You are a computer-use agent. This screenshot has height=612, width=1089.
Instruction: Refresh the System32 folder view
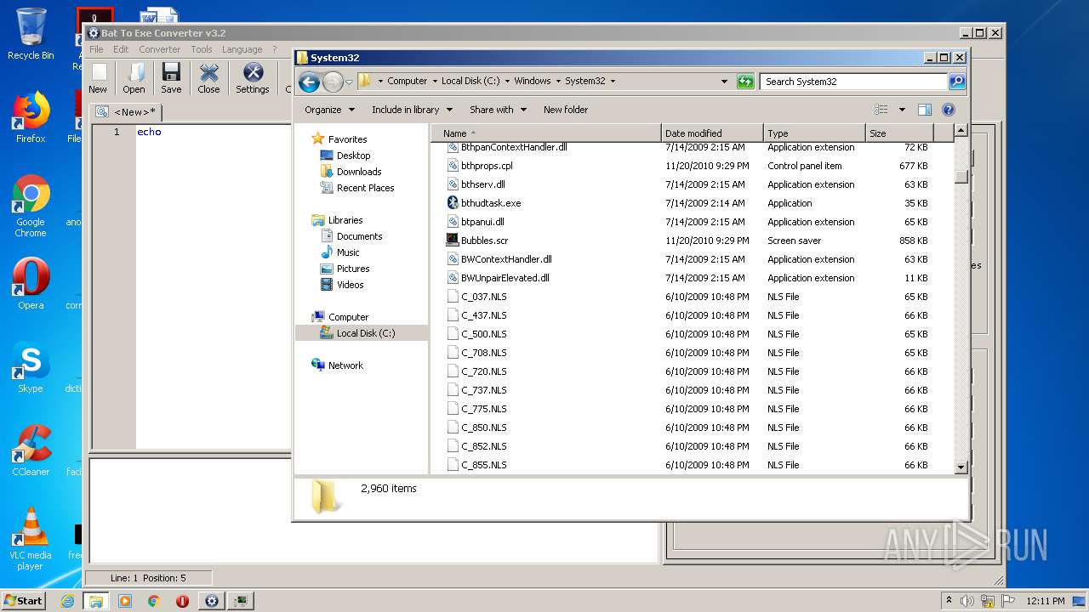[x=745, y=82]
